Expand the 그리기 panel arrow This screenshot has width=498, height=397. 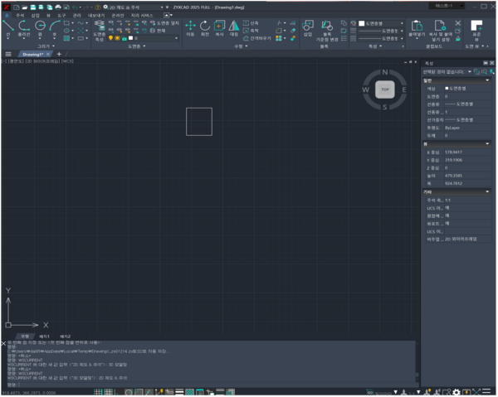53,46
